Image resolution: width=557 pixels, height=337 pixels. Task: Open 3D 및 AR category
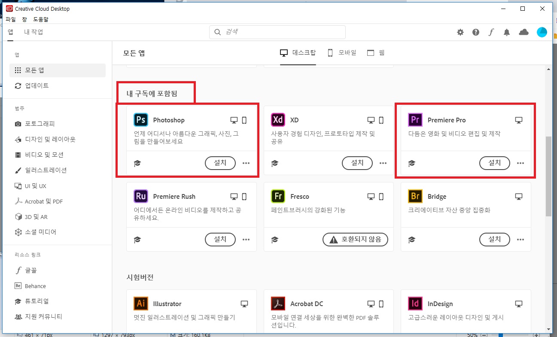click(x=58, y=217)
